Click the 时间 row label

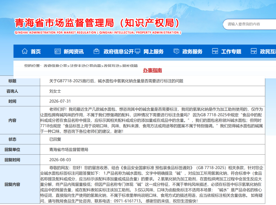(12, 101)
